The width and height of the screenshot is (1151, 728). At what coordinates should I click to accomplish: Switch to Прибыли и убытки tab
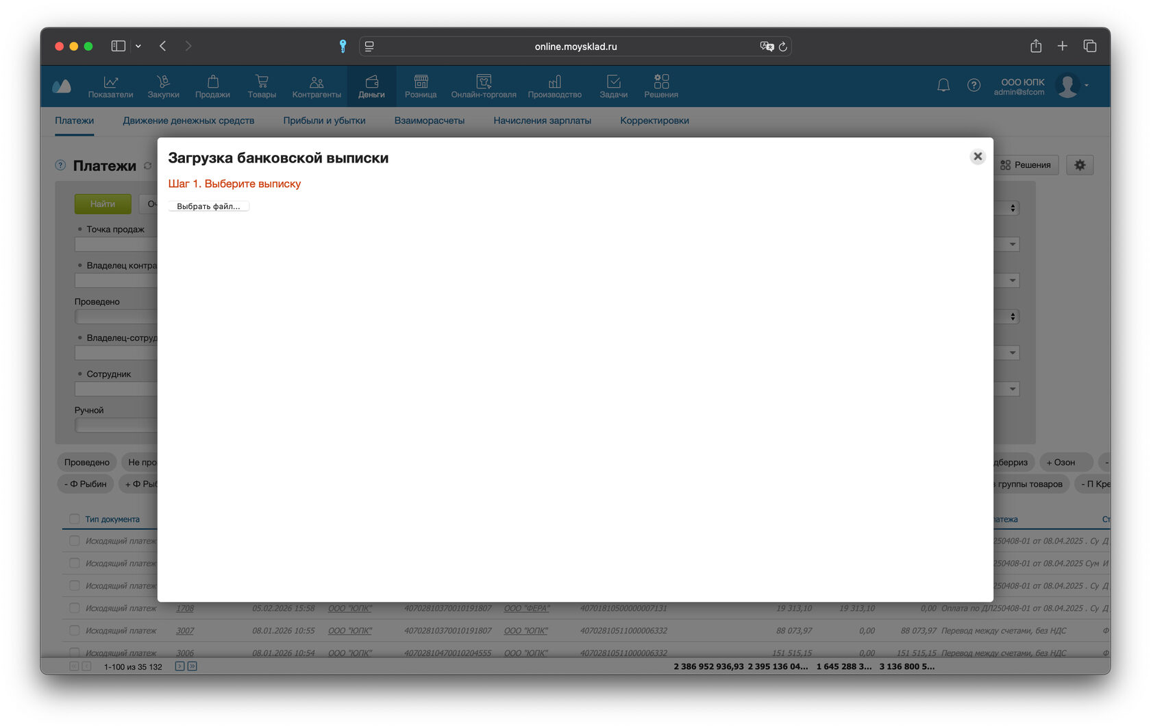324,121
